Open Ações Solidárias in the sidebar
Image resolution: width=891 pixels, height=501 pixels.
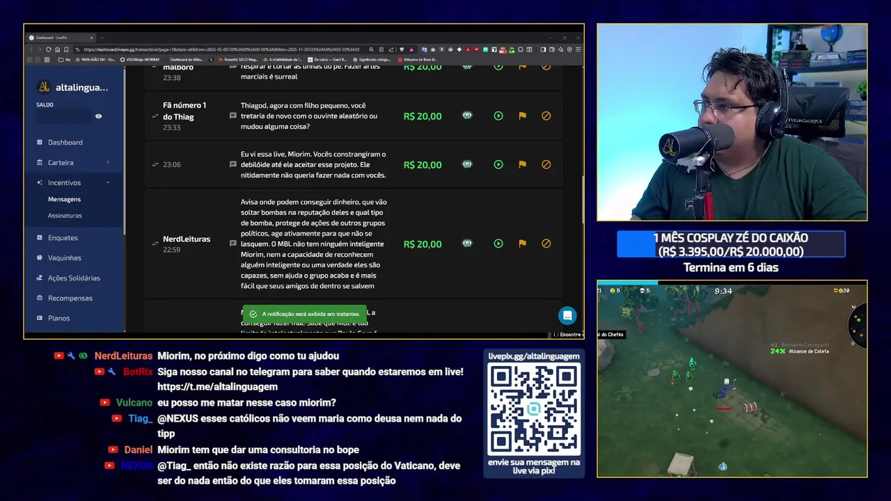click(x=74, y=278)
